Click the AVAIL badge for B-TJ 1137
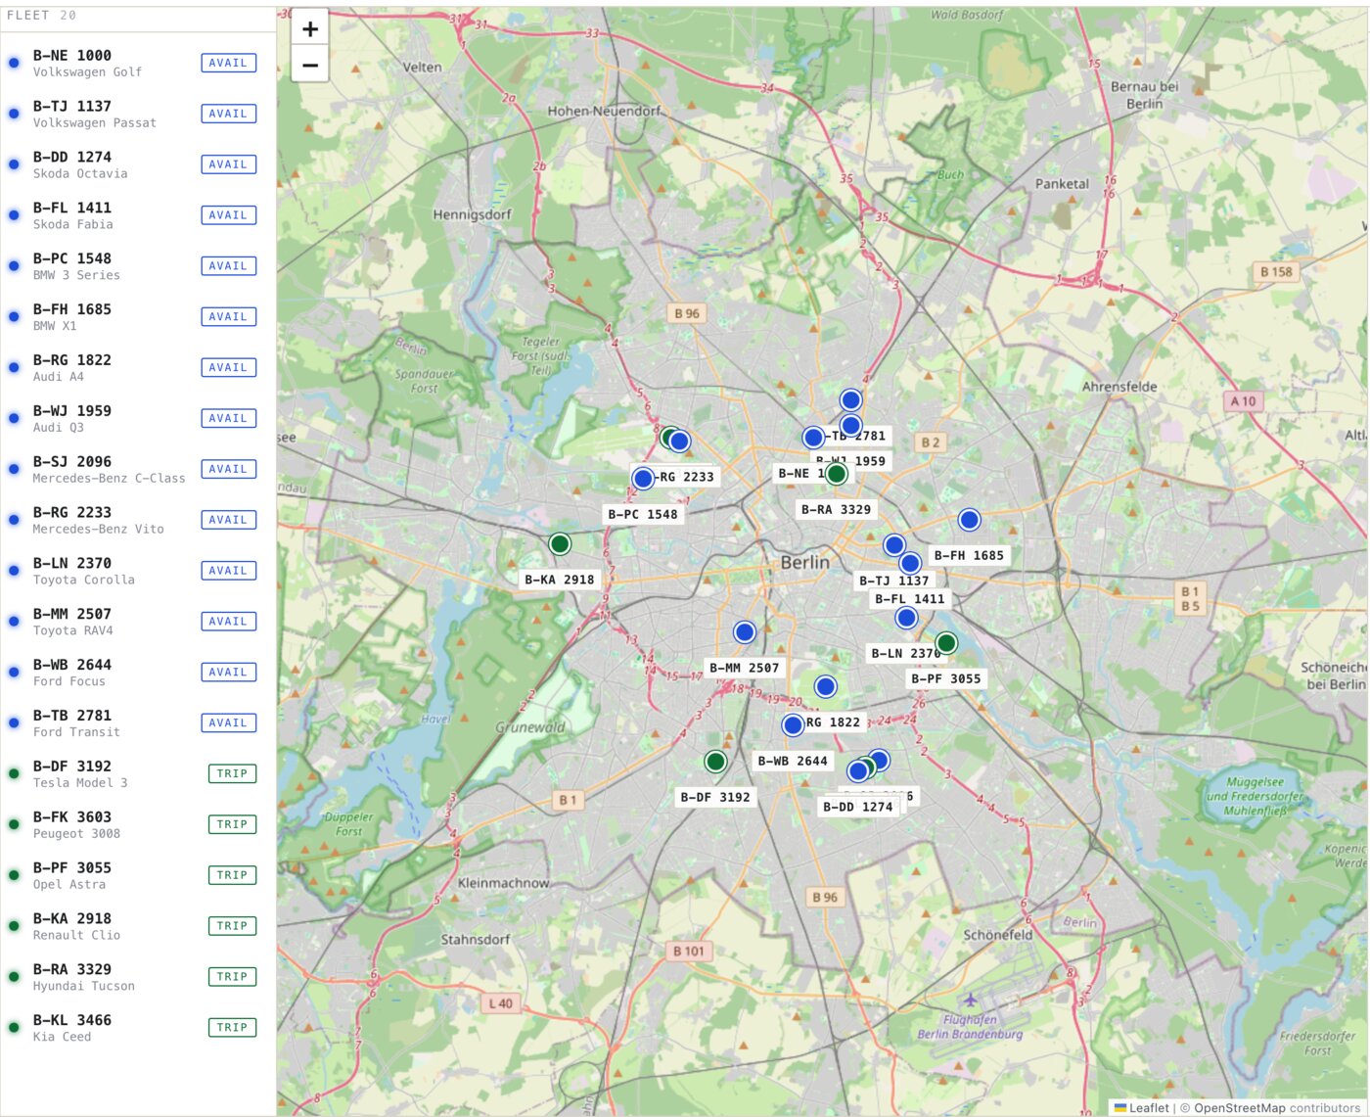 click(x=228, y=114)
